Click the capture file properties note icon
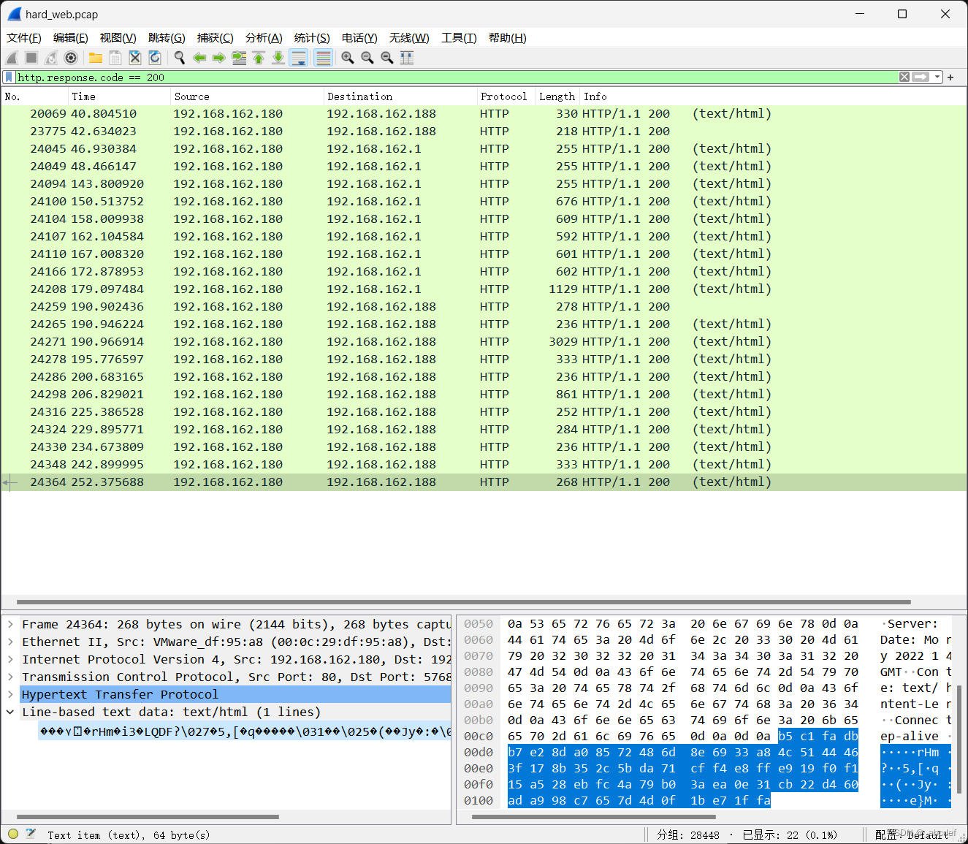This screenshot has height=844, width=968. click(31, 834)
